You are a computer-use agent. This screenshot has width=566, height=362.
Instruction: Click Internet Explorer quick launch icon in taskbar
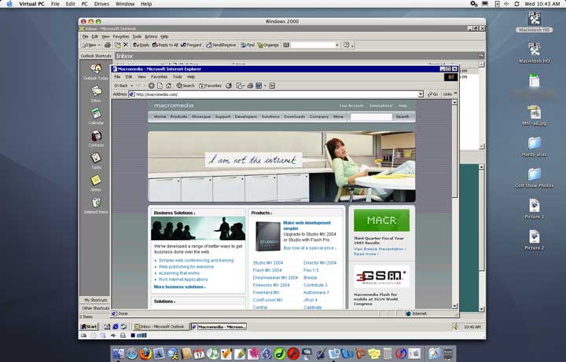coord(116,327)
